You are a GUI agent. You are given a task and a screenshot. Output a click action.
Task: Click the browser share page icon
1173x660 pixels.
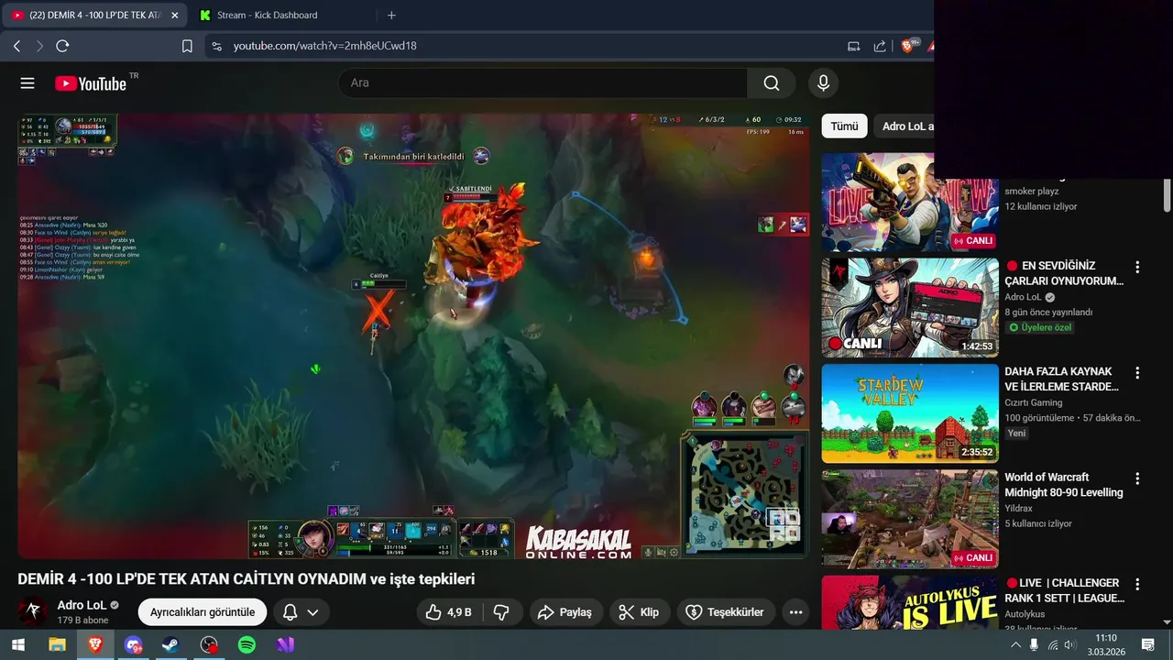tap(880, 46)
